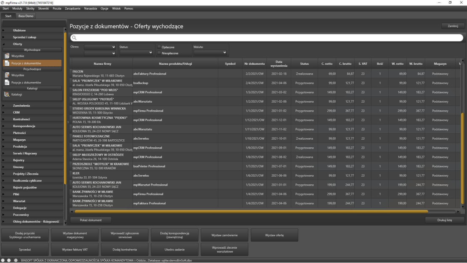Click the search magnifier icon
Image resolution: width=467 pixels, height=263 pixels.
(x=74, y=38)
